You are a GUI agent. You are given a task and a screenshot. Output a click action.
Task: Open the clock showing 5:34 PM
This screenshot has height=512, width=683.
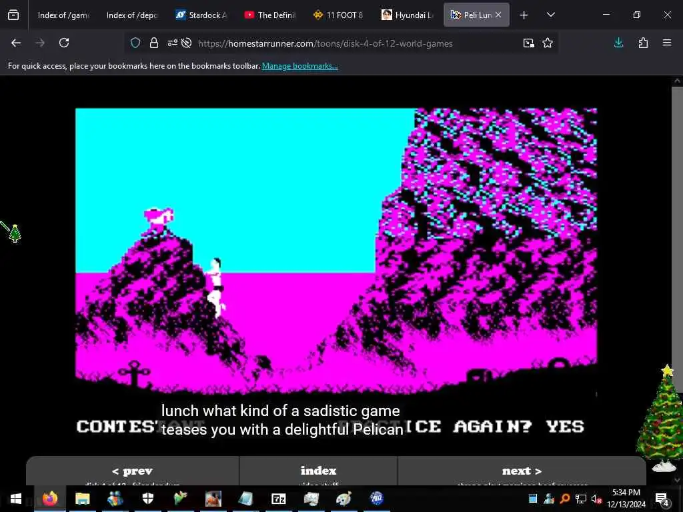626,499
